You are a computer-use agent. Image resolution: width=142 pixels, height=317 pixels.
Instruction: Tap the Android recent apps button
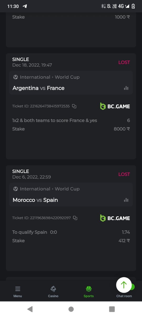pyautogui.click(x=112, y=309)
